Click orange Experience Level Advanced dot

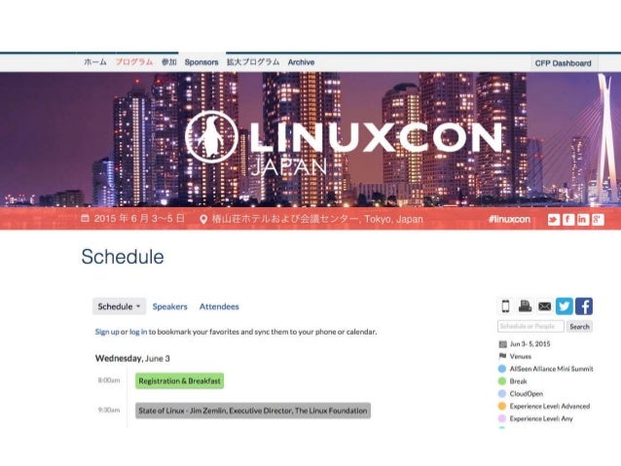point(502,406)
